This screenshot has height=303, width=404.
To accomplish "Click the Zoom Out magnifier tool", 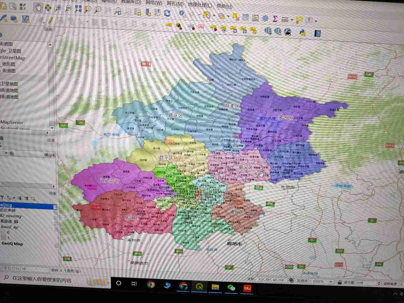I will (x=68, y=9).
